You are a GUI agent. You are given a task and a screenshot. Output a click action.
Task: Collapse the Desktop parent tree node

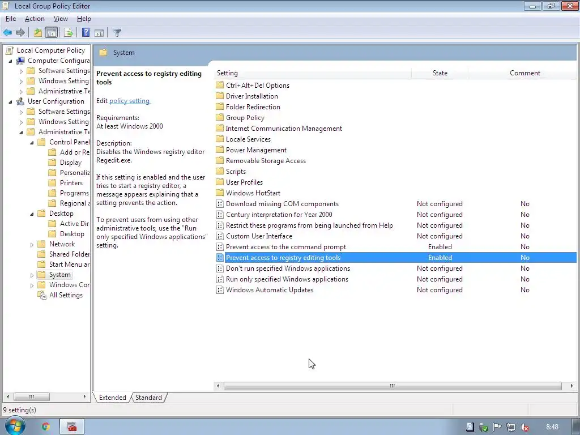coord(32,214)
